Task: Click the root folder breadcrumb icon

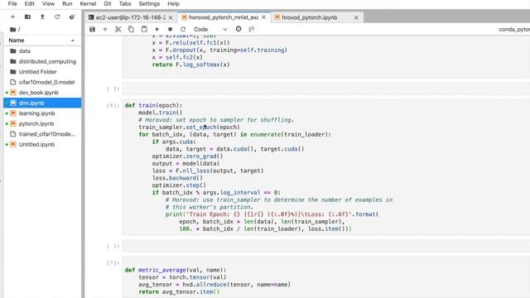Action: (13, 30)
